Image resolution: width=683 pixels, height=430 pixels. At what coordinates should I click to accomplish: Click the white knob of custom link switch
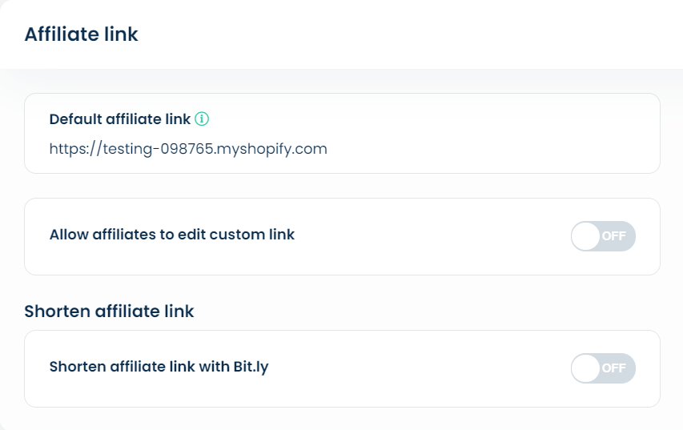tap(585, 236)
